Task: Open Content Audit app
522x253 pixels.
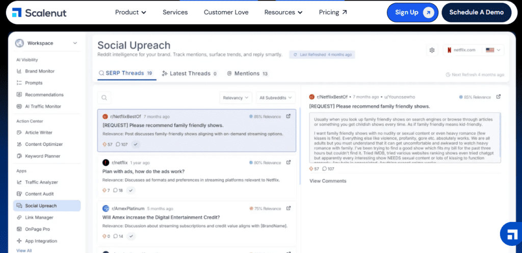Action: coord(39,194)
